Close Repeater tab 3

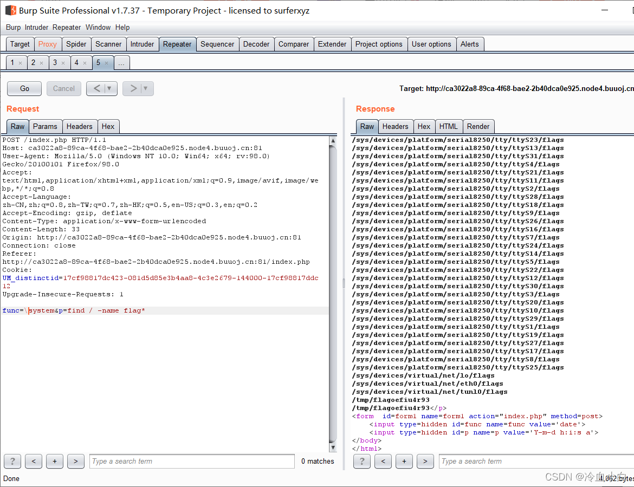point(63,63)
